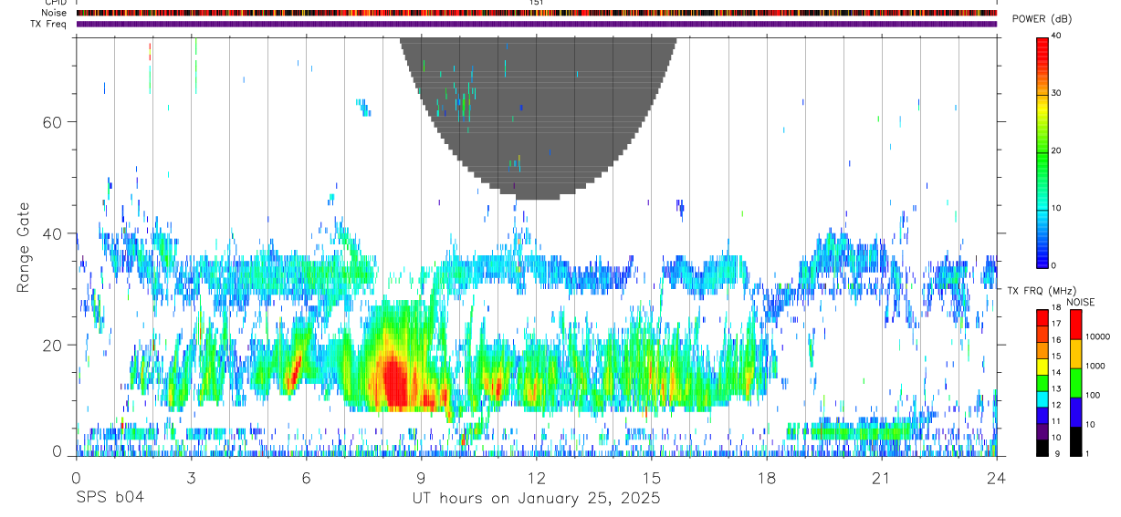The width and height of the screenshot is (1121, 517).
Task: Click the Noise label beside the top strip
Action: pyautogui.click(x=54, y=13)
